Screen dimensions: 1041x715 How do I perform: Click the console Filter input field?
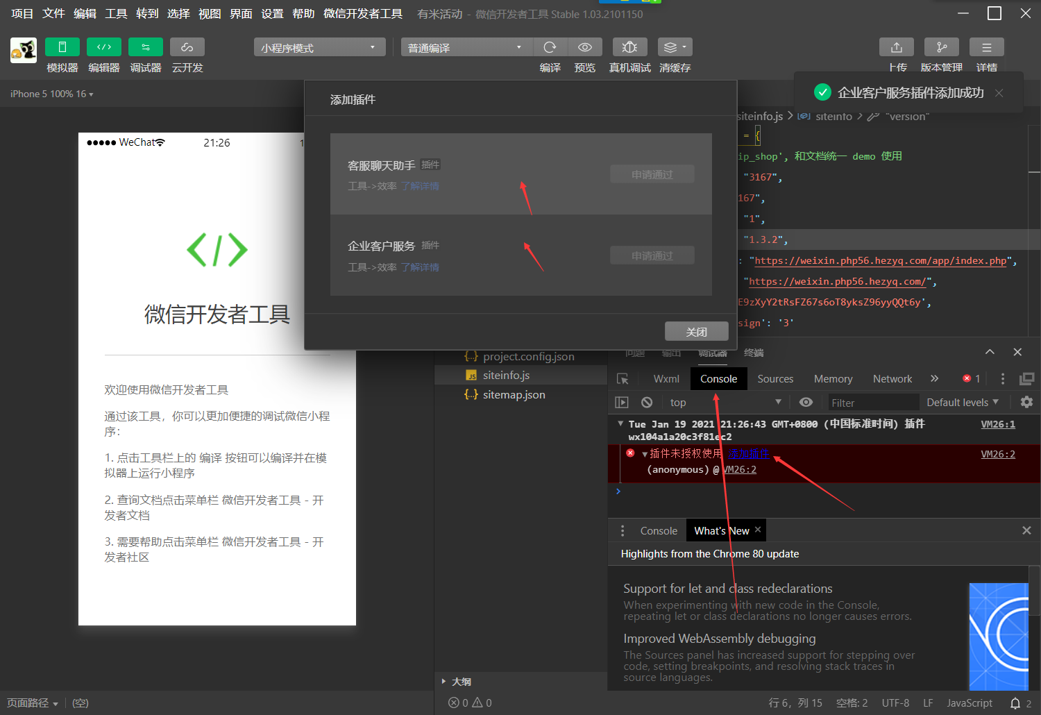[x=872, y=403]
